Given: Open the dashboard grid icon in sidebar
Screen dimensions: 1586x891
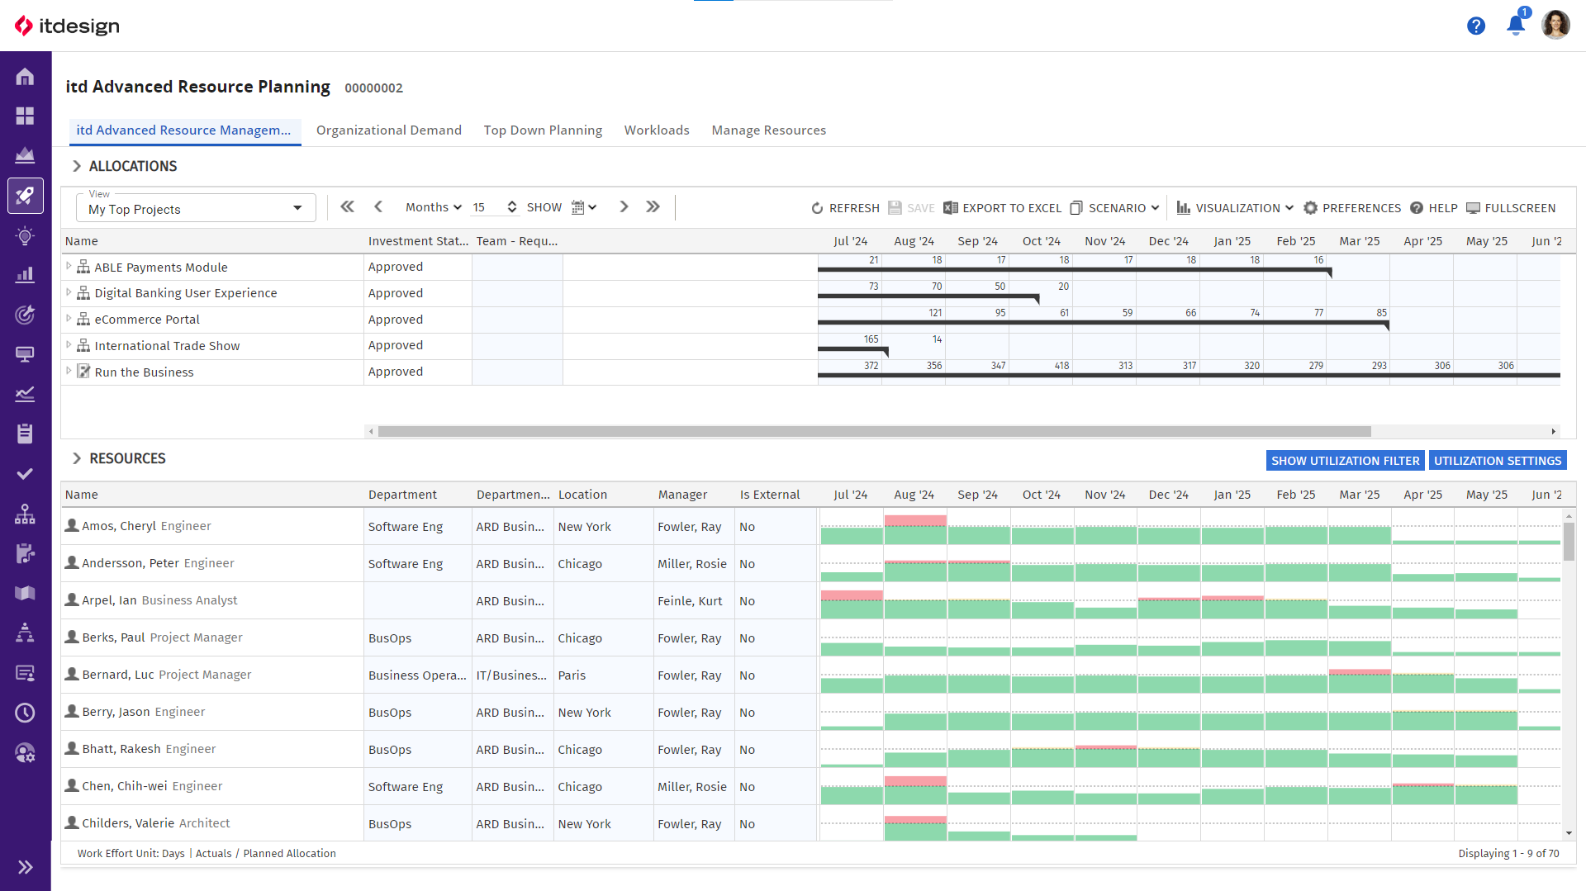Looking at the screenshot, I should (25, 116).
